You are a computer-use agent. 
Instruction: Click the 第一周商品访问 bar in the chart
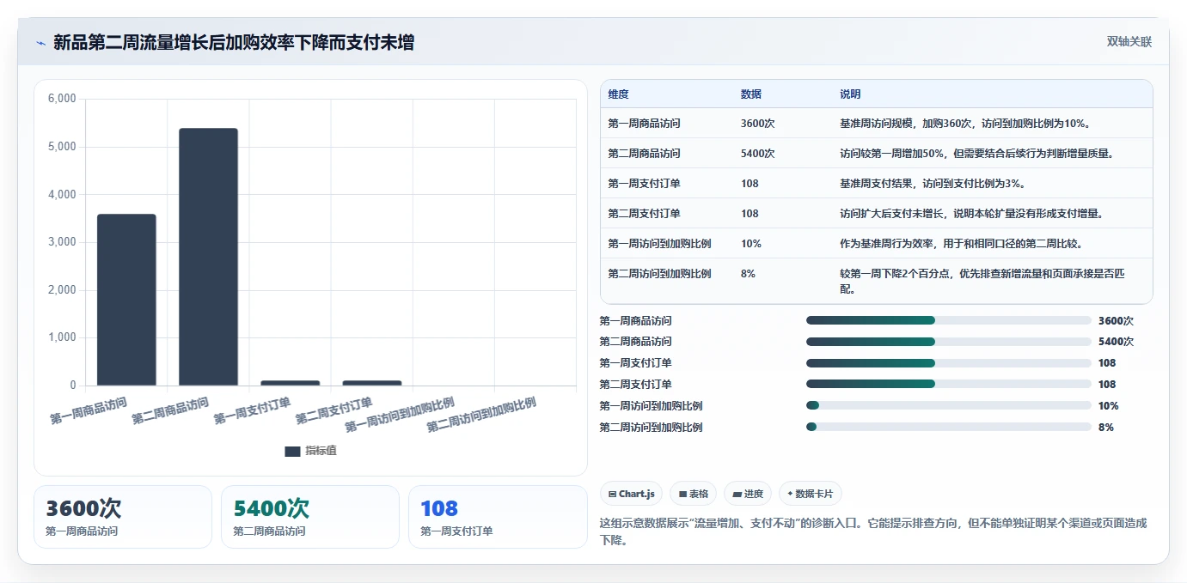pos(126,300)
